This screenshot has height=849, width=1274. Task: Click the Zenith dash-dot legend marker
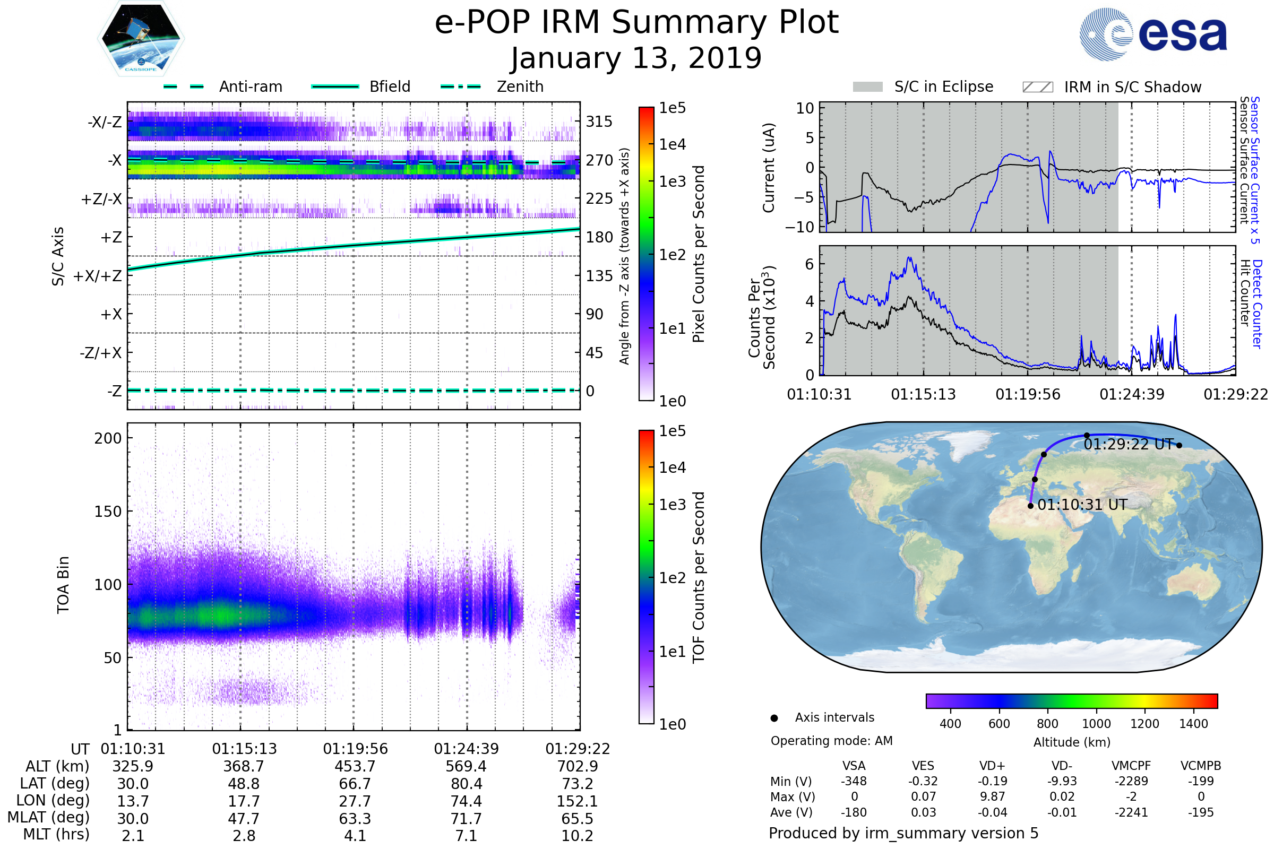point(461,86)
